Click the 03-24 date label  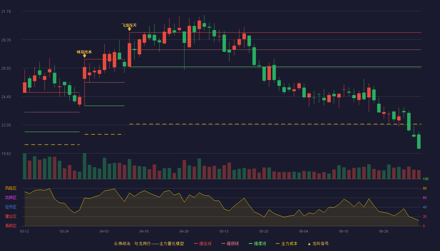click(x=64, y=231)
